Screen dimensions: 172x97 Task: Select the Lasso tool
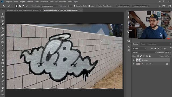coord(2,21)
